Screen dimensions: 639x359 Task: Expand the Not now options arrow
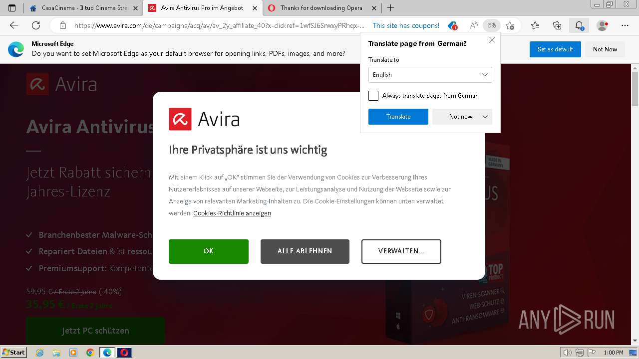point(485,117)
